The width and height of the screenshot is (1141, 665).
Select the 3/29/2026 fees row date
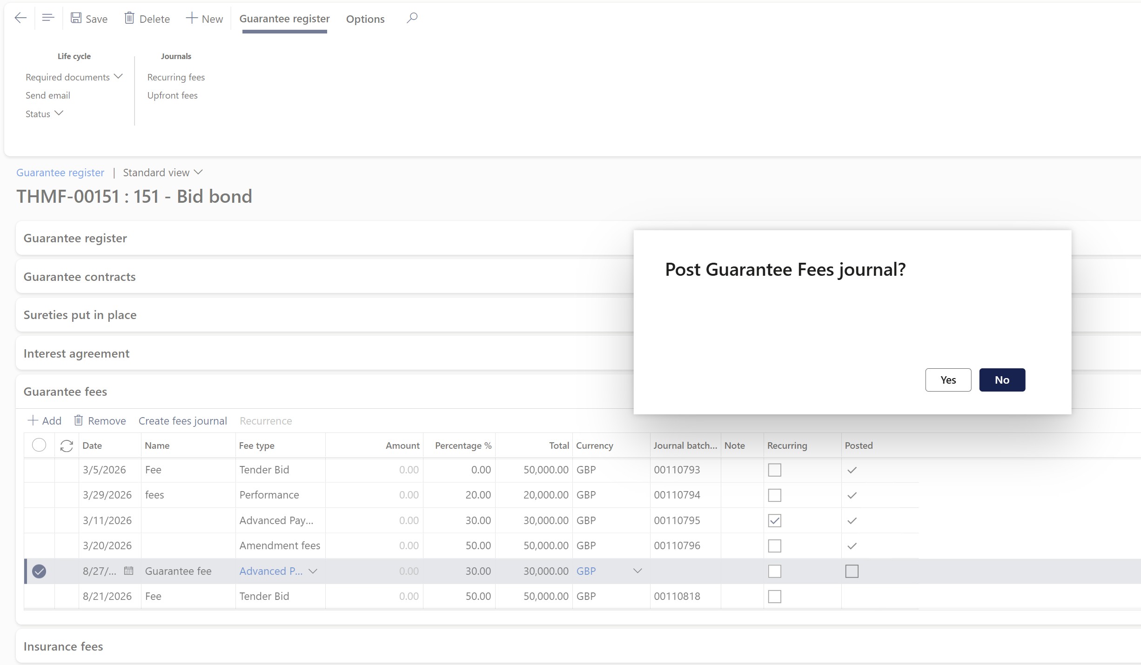pos(107,495)
